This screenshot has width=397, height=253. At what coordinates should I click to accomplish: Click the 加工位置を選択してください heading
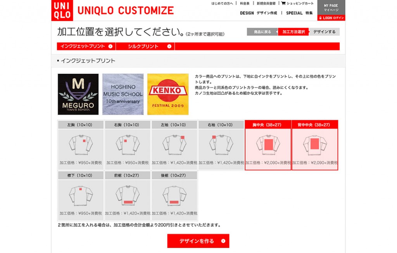(121, 32)
